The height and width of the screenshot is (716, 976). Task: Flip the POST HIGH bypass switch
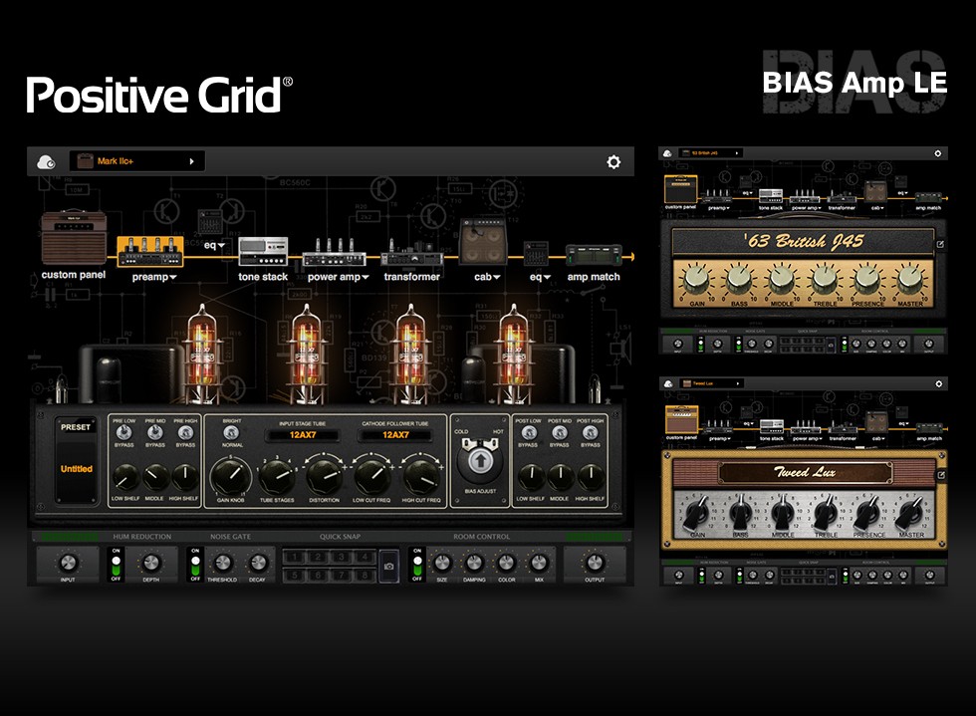(x=590, y=432)
